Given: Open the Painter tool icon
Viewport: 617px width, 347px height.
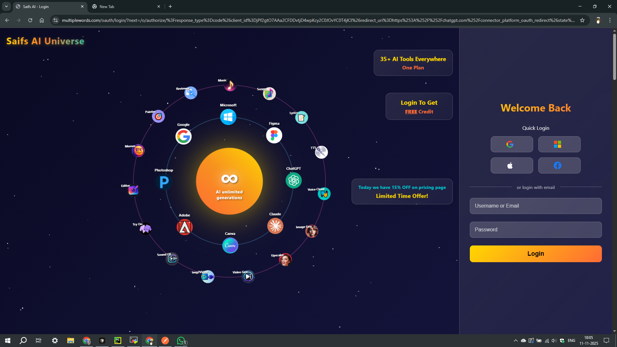Looking at the screenshot, I should pos(158,116).
